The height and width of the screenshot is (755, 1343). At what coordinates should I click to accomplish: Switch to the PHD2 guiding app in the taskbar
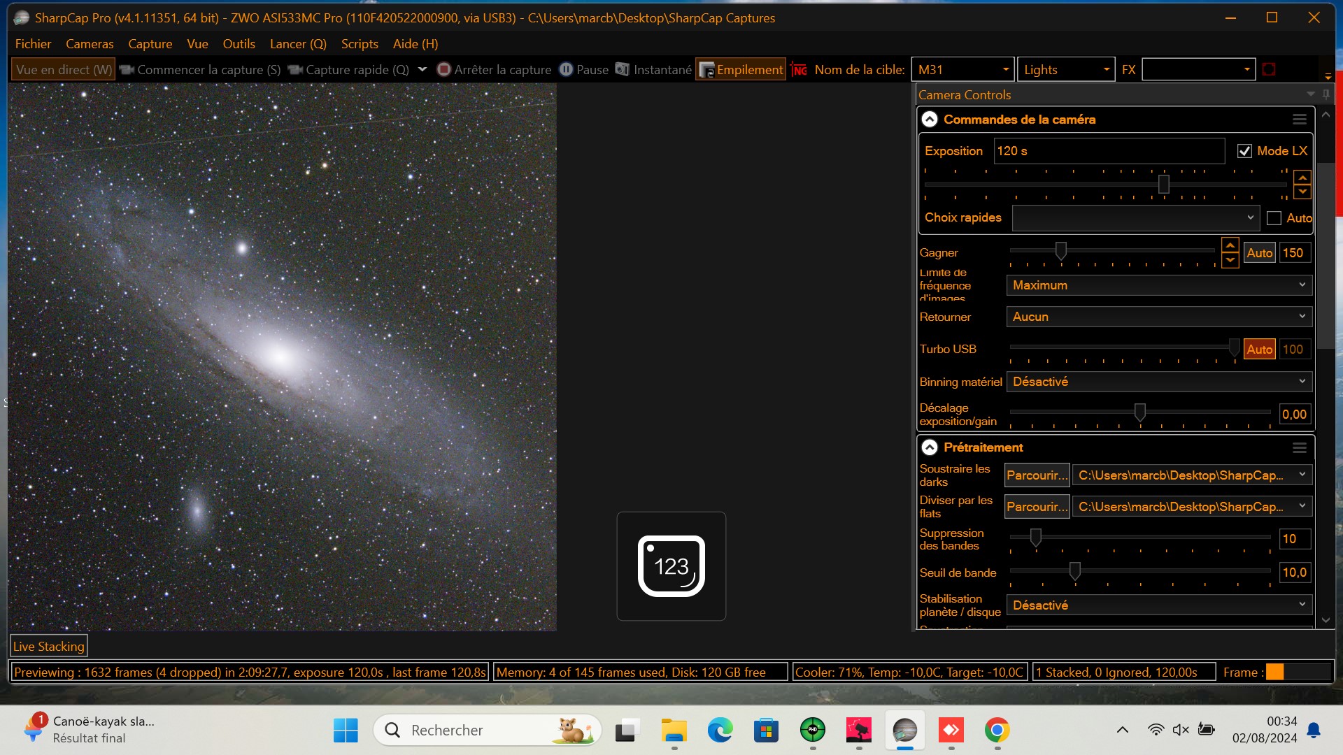tap(812, 731)
